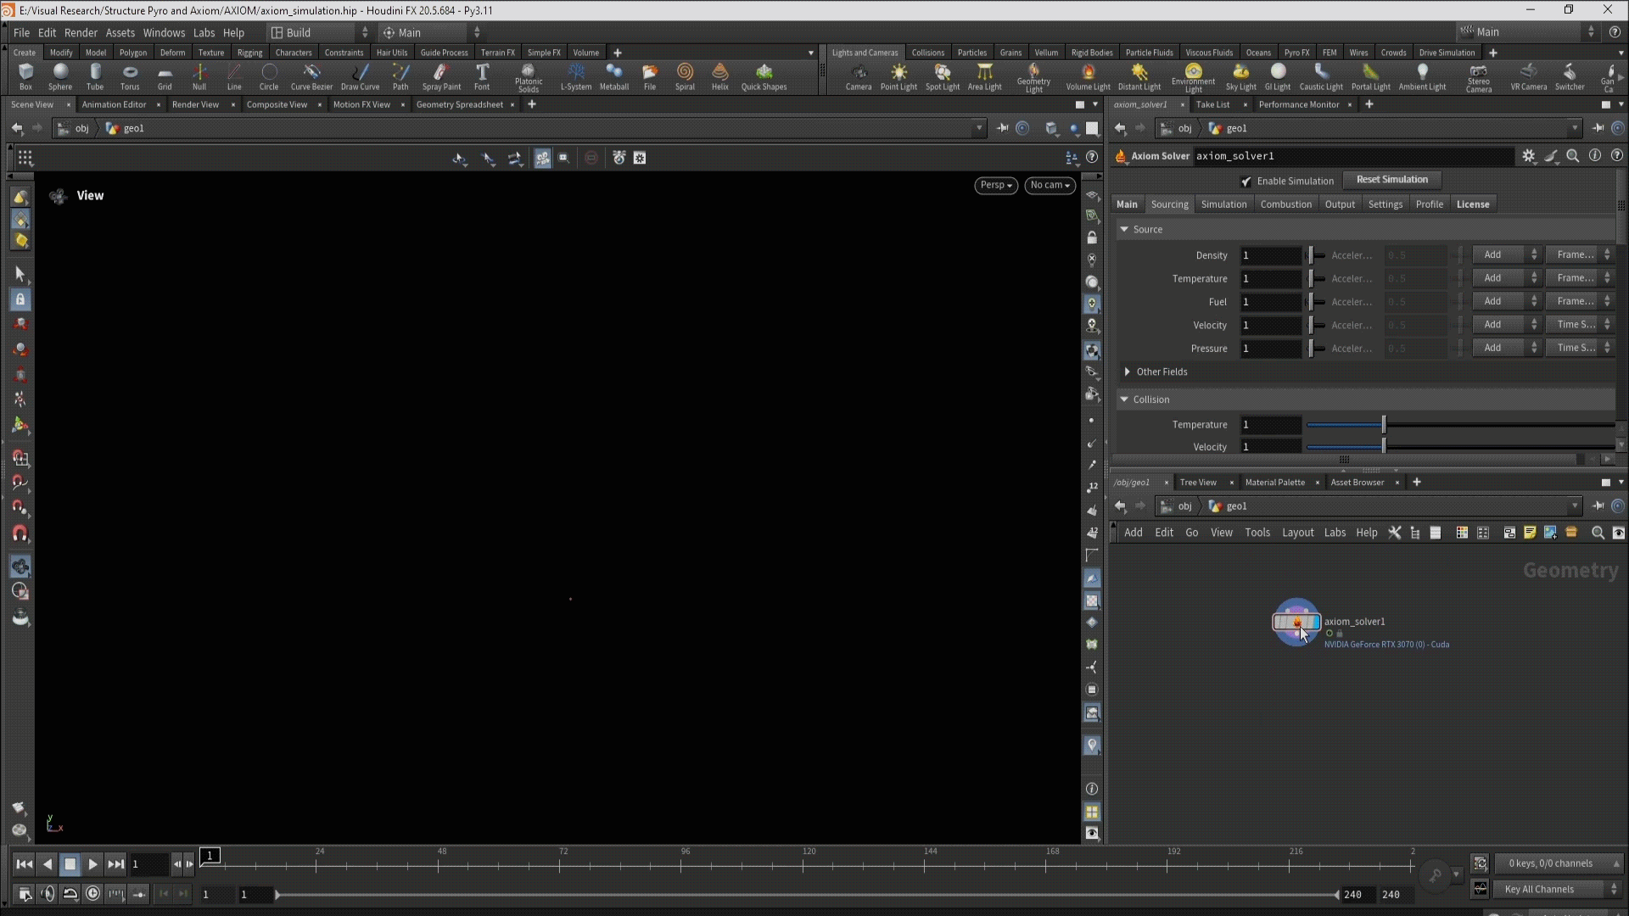The height and width of the screenshot is (916, 1629).
Task: Add a Volume Light from shelf
Action: [x=1088, y=75]
